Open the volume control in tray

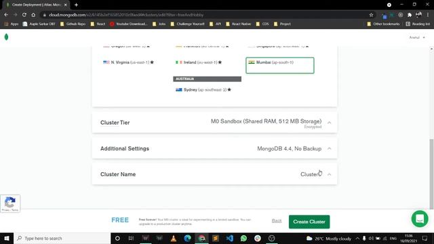point(371,239)
